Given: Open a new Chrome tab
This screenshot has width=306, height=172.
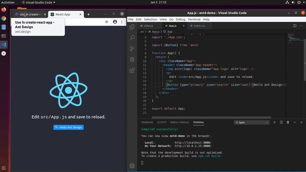Looking at the screenshot, I should [x=88, y=14].
